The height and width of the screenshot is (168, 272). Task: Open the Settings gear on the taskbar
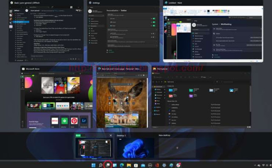tap(164, 165)
